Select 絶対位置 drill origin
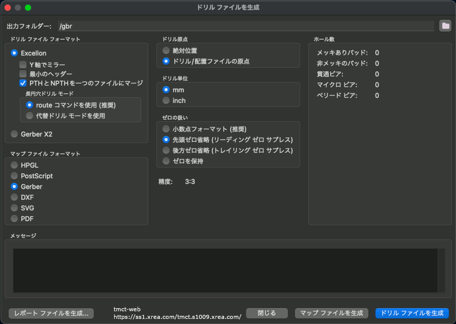The width and height of the screenshot is (456, 324). point(166,50)
